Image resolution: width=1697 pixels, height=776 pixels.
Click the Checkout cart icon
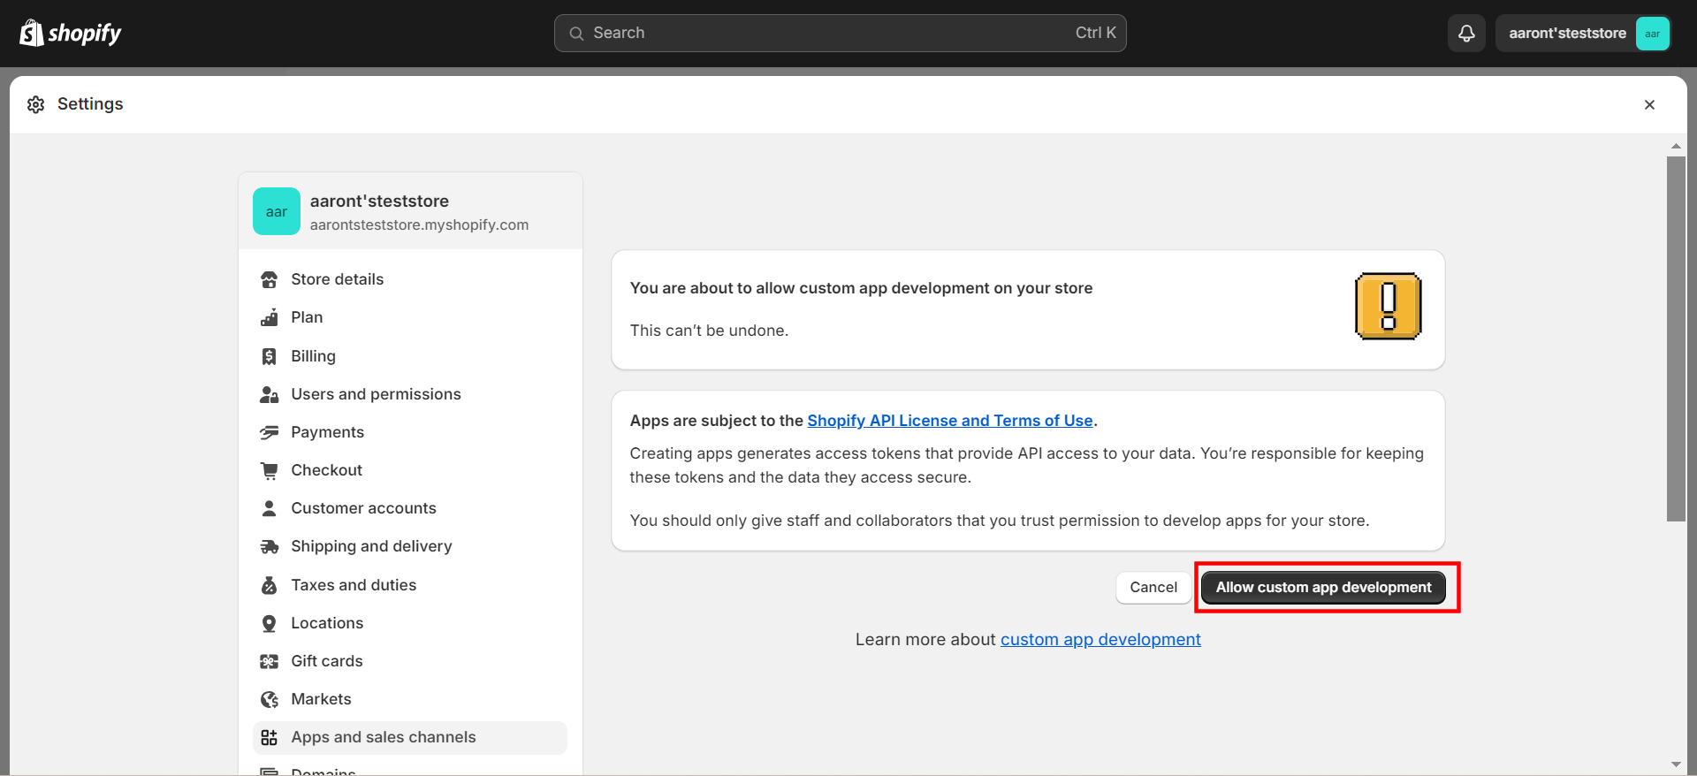(270, 470)
